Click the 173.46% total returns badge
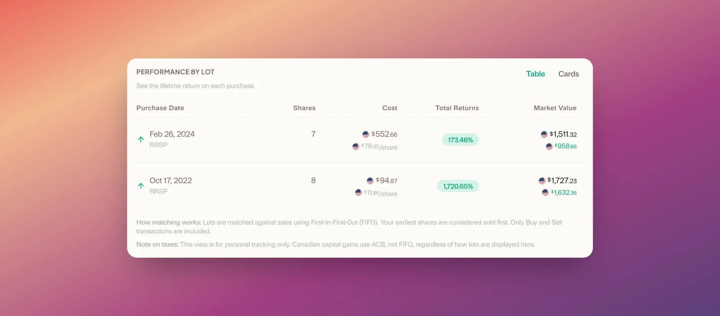Screen dimensions: 720x316 461,140
